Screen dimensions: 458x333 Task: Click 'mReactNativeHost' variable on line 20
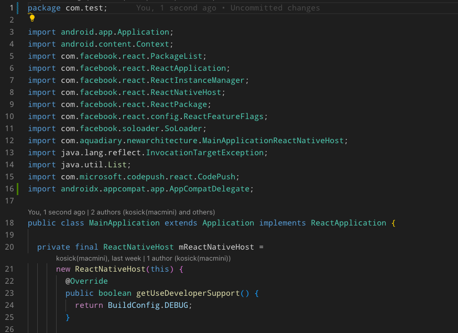[x=216, y=247]
